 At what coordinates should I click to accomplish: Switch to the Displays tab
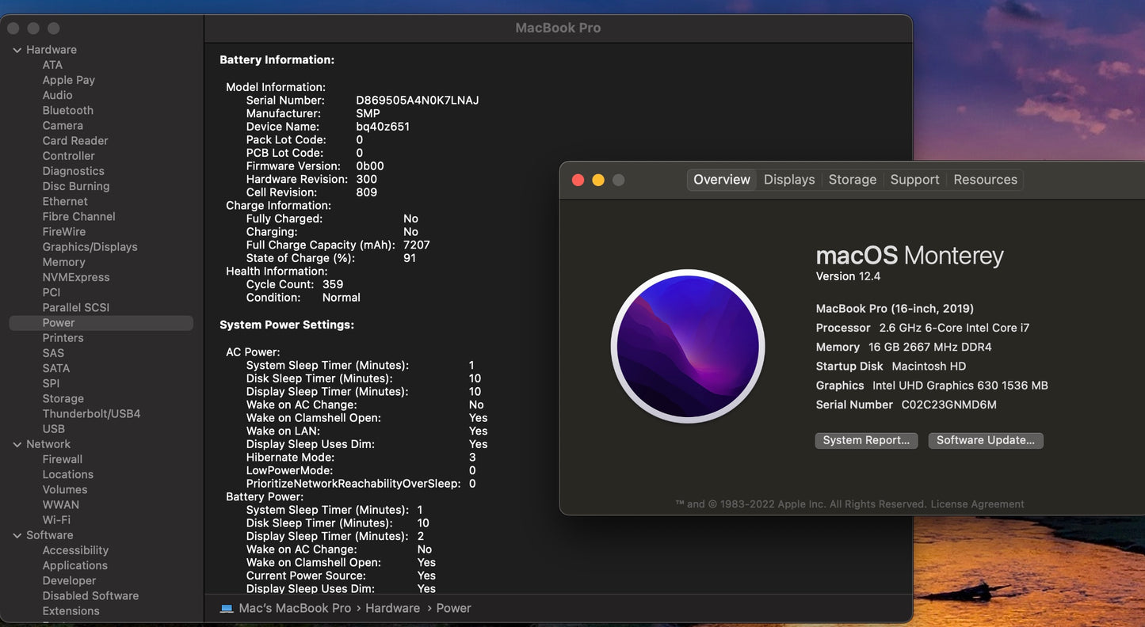coord(788,179)
